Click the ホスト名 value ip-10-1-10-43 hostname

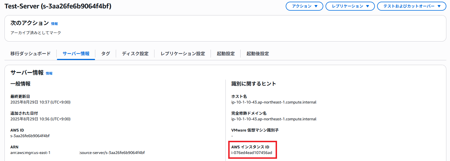click(x=274, y=102)
